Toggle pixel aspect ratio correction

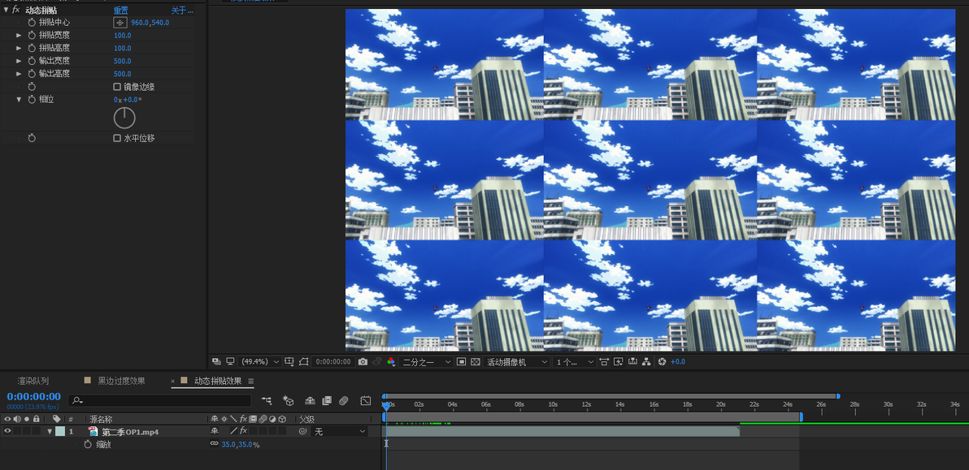click(x=604, y=361)
